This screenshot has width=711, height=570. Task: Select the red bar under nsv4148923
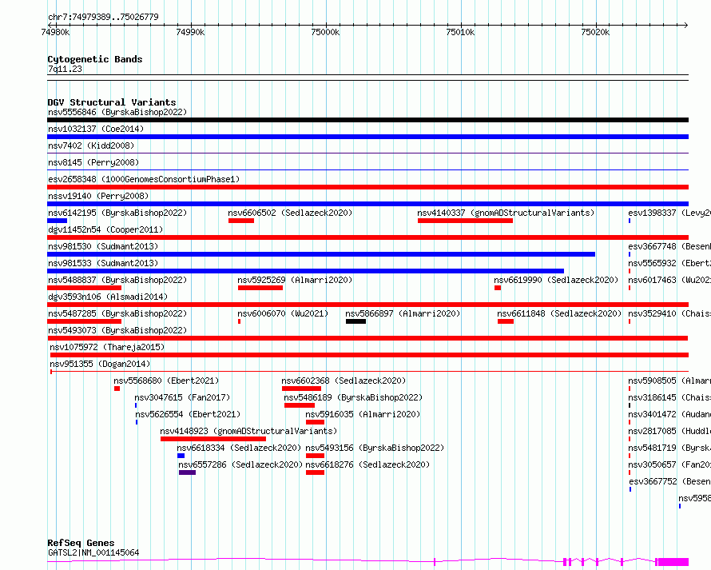point(213,439)
